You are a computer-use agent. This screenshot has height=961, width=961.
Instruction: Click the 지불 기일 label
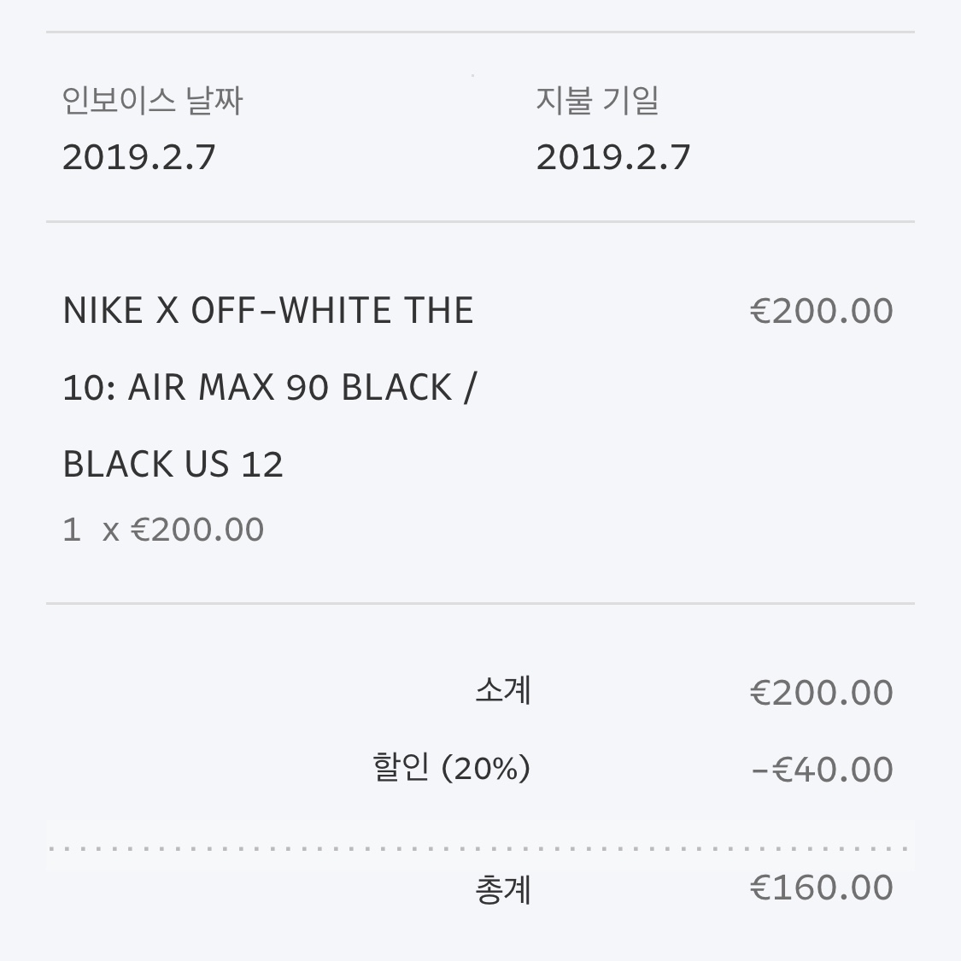pyautogui.click(x=597, y=101)
